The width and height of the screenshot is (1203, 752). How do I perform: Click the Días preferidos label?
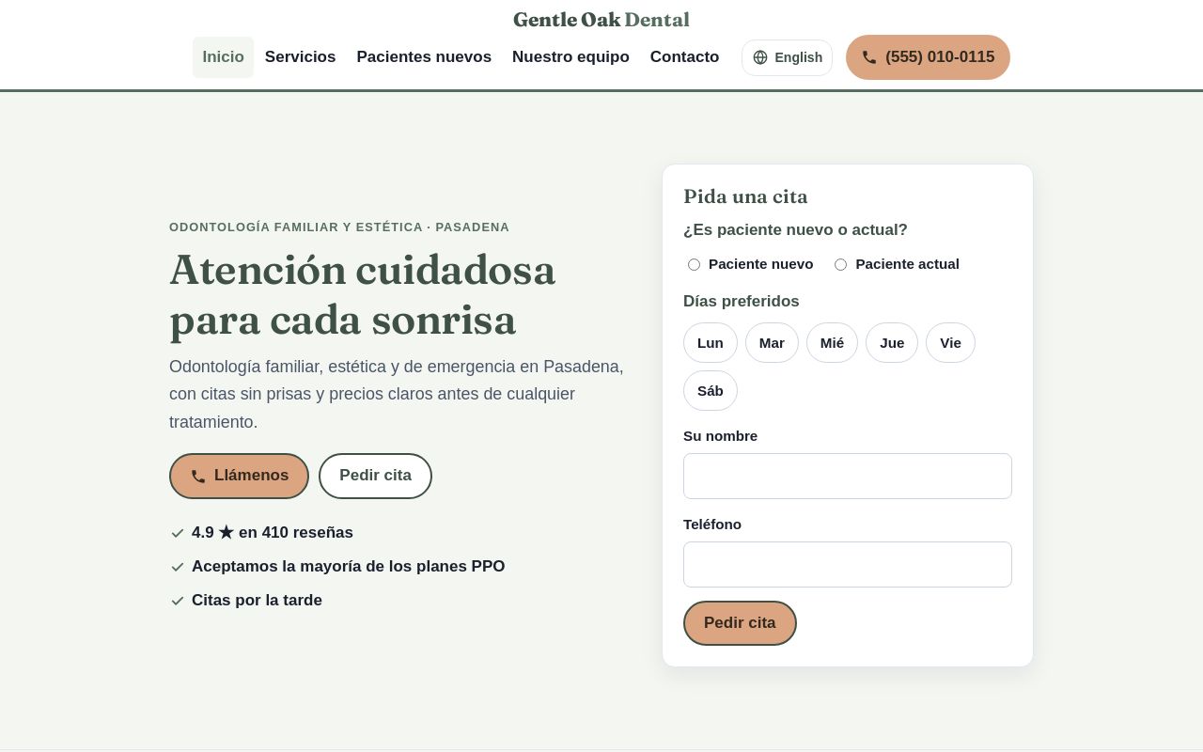point(741,302)
